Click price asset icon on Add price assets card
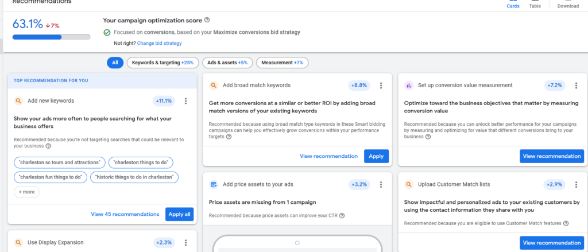Screen dimensions: 588x252 pos(214,184)
